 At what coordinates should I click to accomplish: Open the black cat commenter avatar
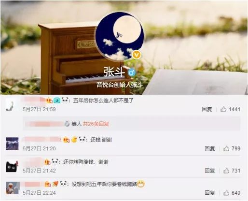click(12, 166)
